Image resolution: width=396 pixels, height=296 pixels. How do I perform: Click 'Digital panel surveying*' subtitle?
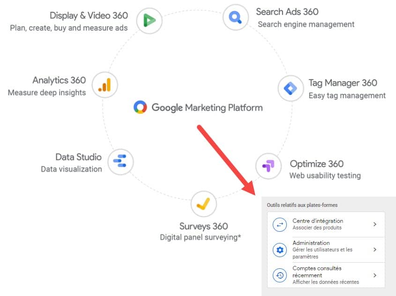coord(200,237)
